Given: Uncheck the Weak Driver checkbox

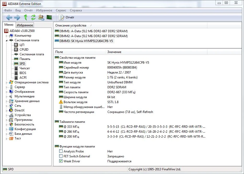Looking at the screenshot, I should tap(61, 161).
